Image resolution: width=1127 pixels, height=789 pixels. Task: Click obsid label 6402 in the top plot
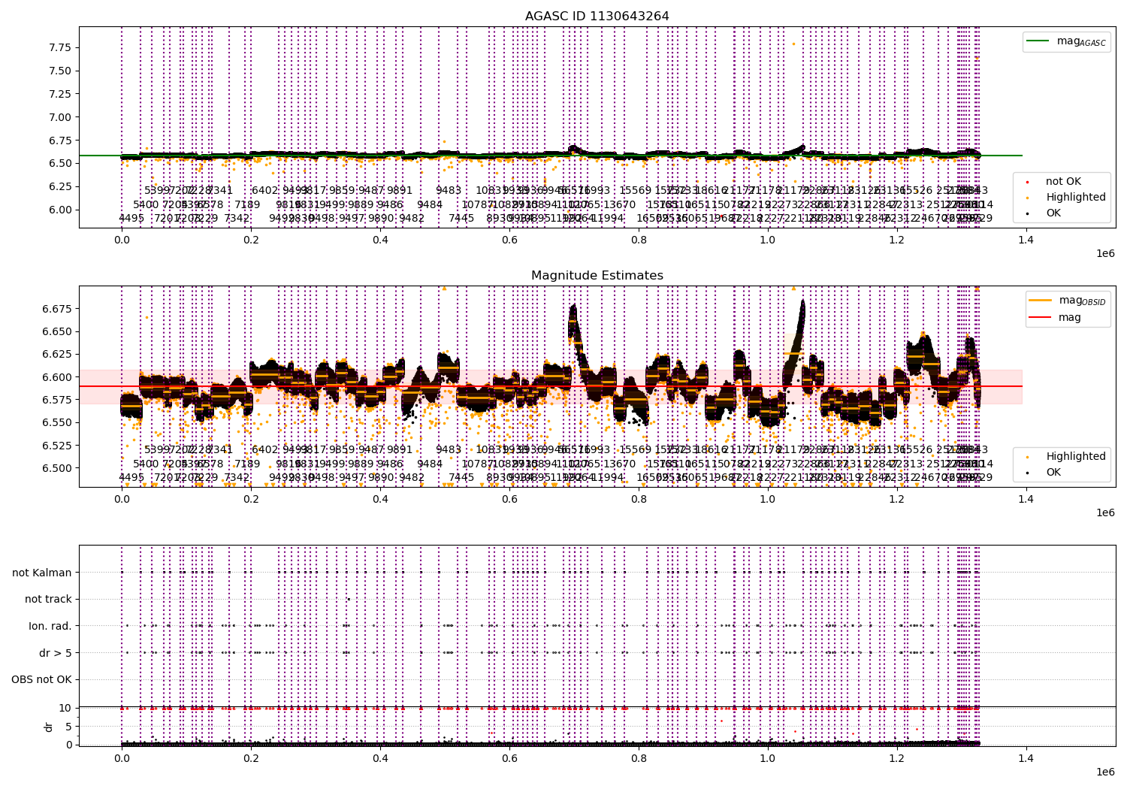[x=264, y=191]
